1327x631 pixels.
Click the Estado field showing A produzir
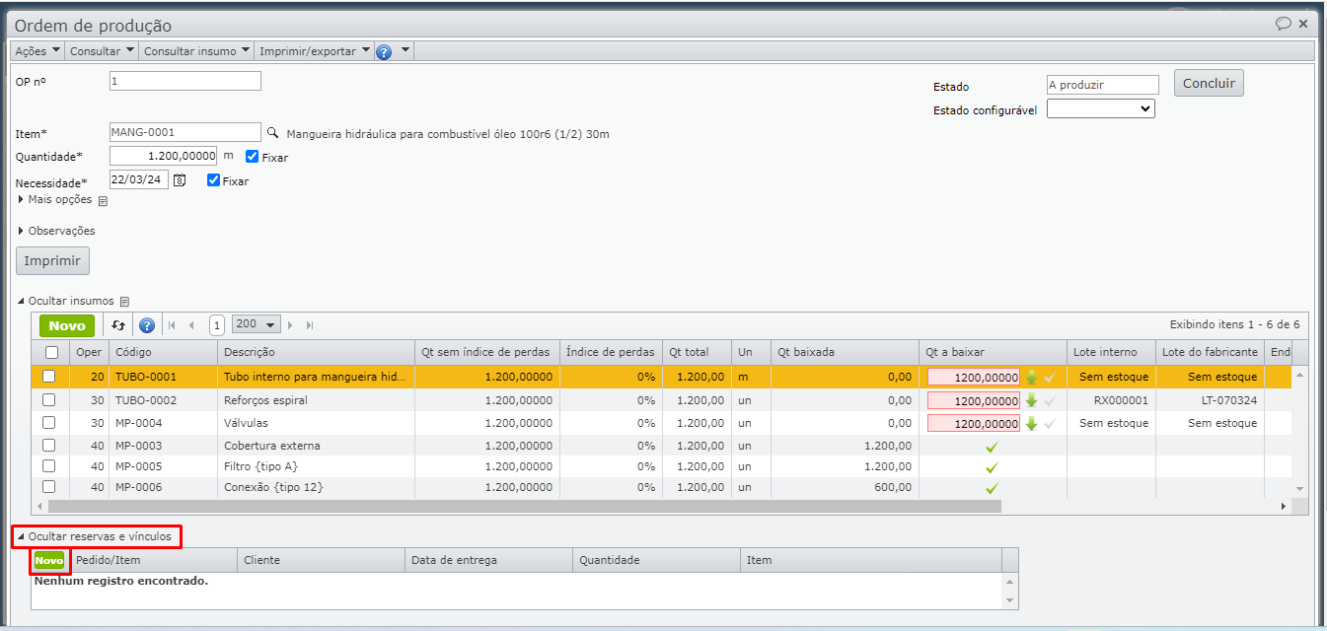(x=1103, y=85)
